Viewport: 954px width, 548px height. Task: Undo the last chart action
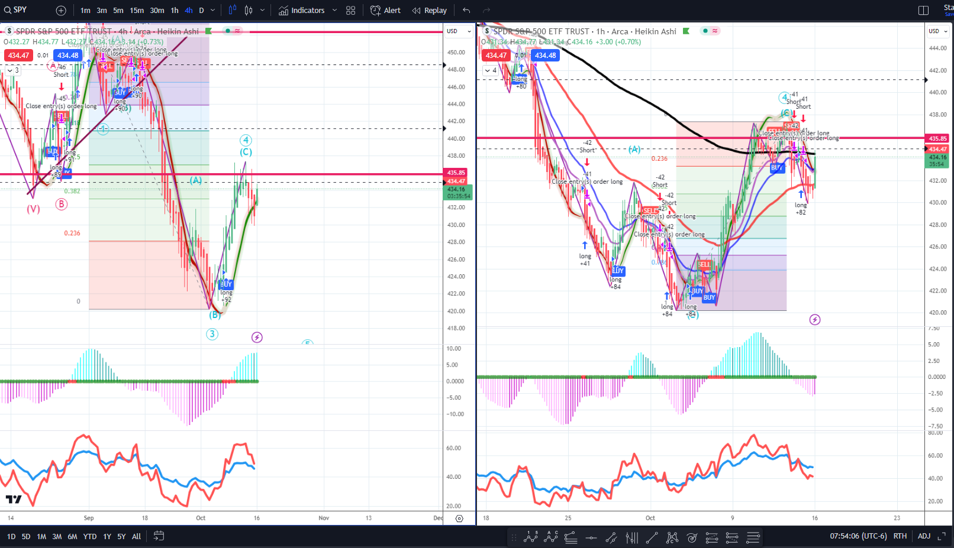click(x=466, y=10)
